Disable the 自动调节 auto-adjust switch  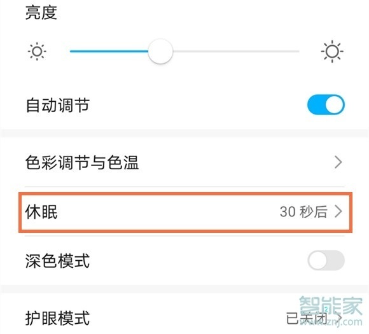coord(326,104)
